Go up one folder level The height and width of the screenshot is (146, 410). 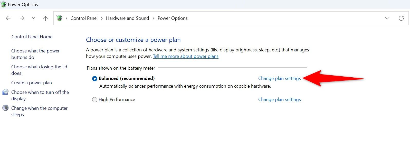(45, 18)
